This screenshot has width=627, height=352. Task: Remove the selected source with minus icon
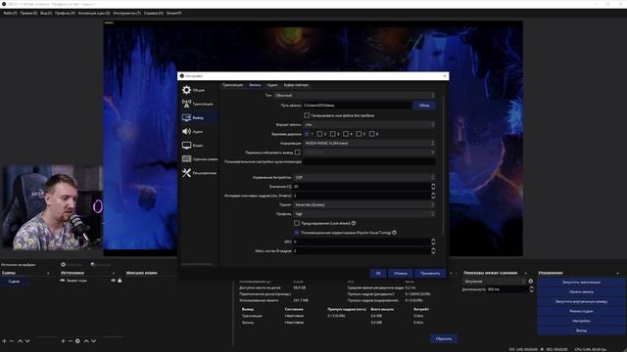[70, 341]
